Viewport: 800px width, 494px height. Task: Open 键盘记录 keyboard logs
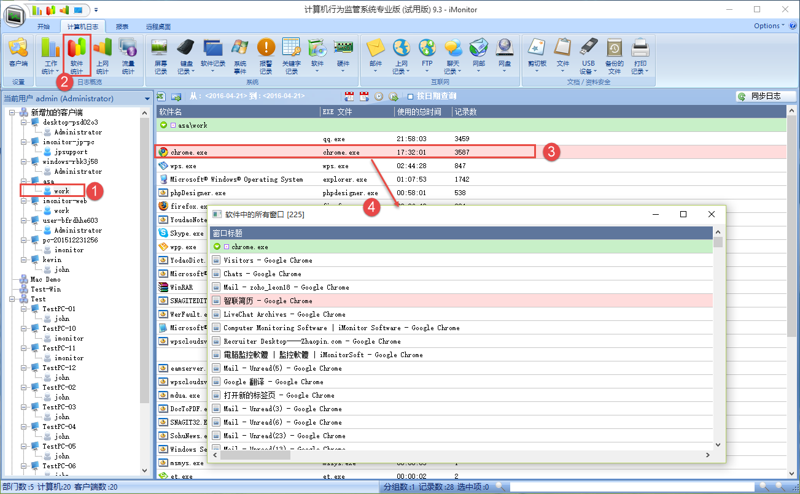[186, 55]
